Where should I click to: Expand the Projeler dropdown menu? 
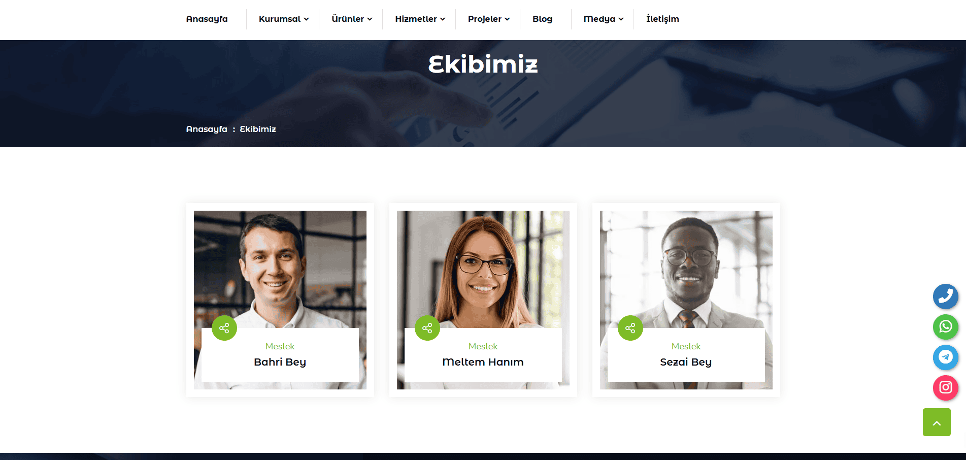coord(489,19)
